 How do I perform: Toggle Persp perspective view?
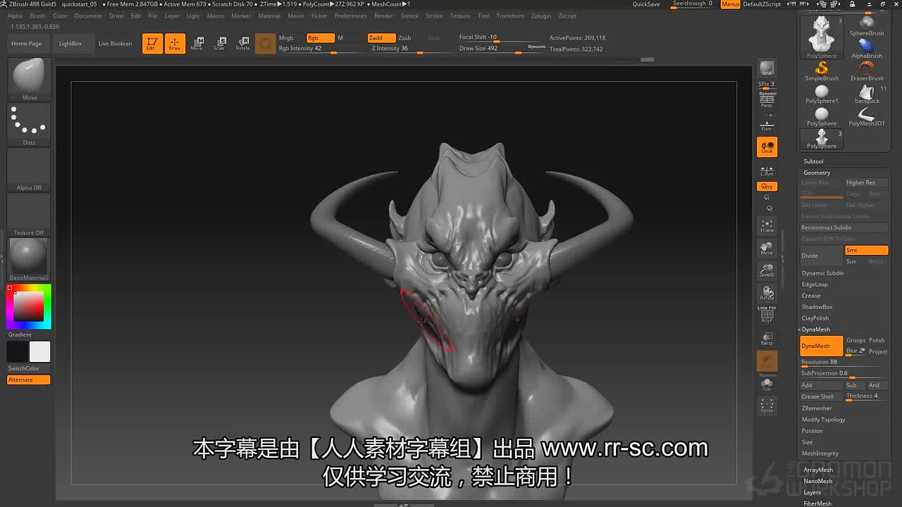(x=767, y=100)
